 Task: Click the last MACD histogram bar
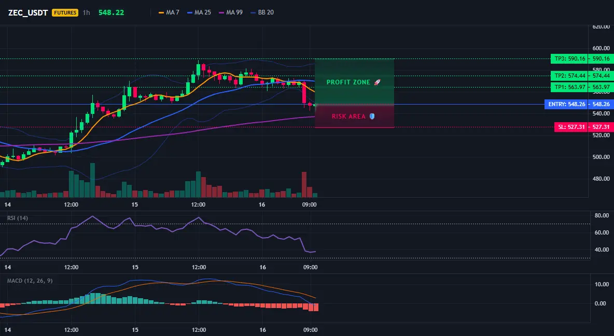point(316,308)
